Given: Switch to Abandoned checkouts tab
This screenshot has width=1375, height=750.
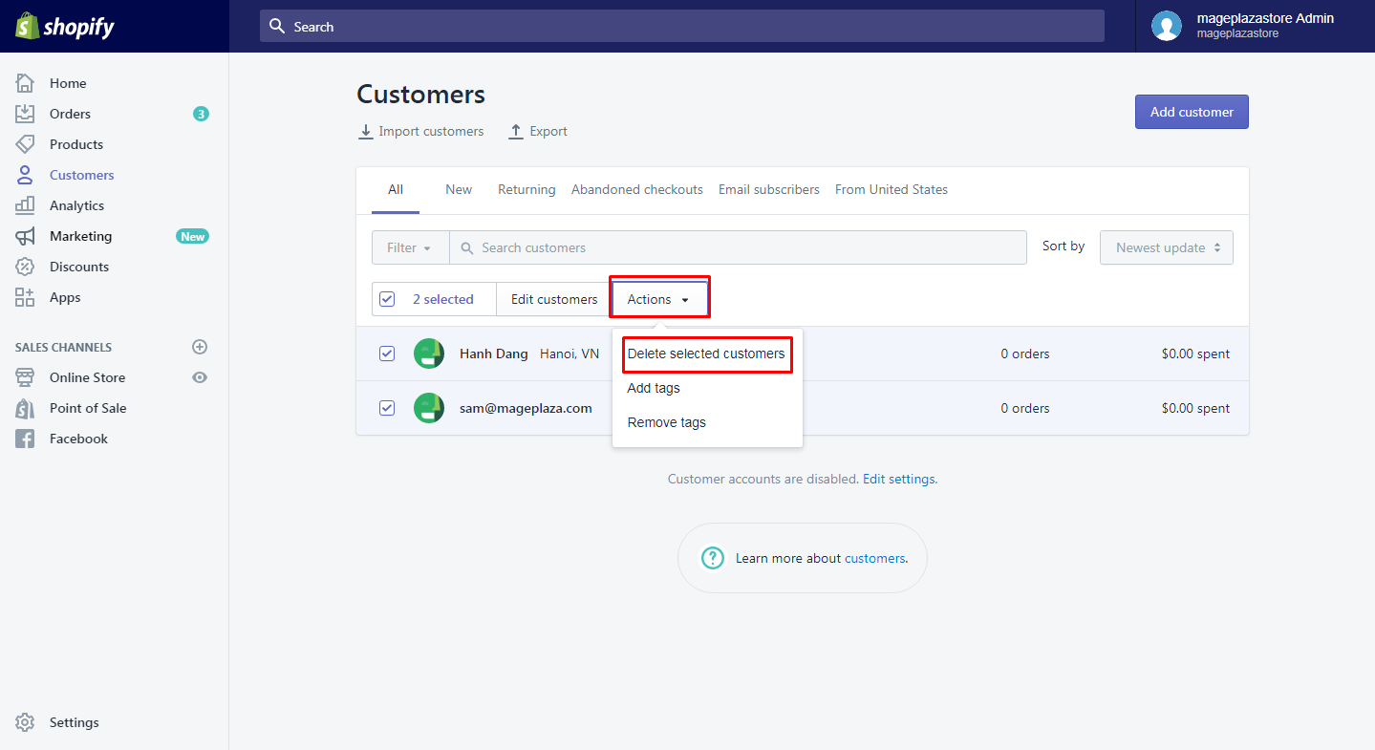Looking at the screenshot, I should click(x=637, y=190).
